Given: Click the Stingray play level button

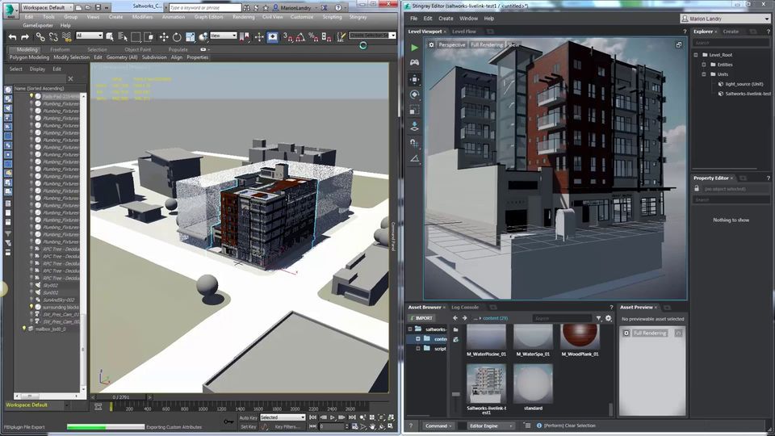Looking at the screenshot, I should [414, 48].
